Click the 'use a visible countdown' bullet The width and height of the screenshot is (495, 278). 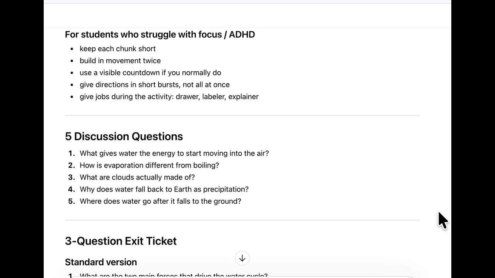[x=150, y=73]
